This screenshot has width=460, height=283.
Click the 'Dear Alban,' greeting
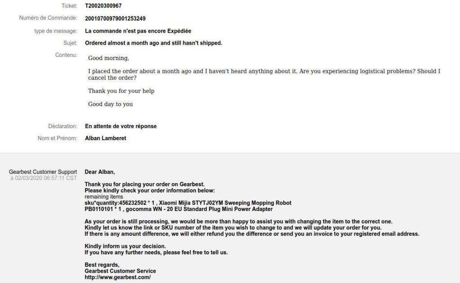click(x=100, y=172)
